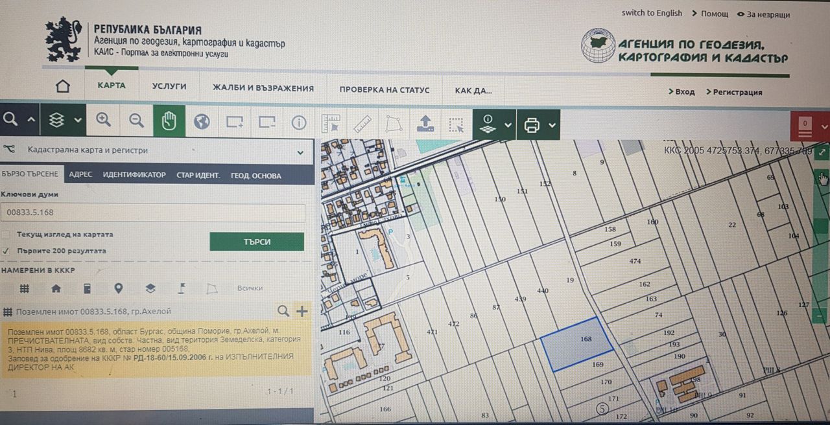
Task: Click the keyword search input field
Action: 153,212
